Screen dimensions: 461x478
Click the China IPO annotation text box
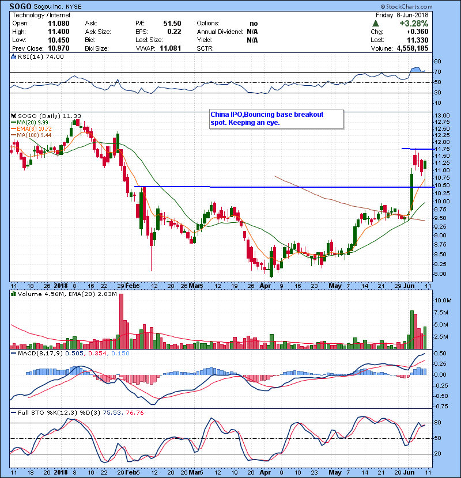pos(277,119)
